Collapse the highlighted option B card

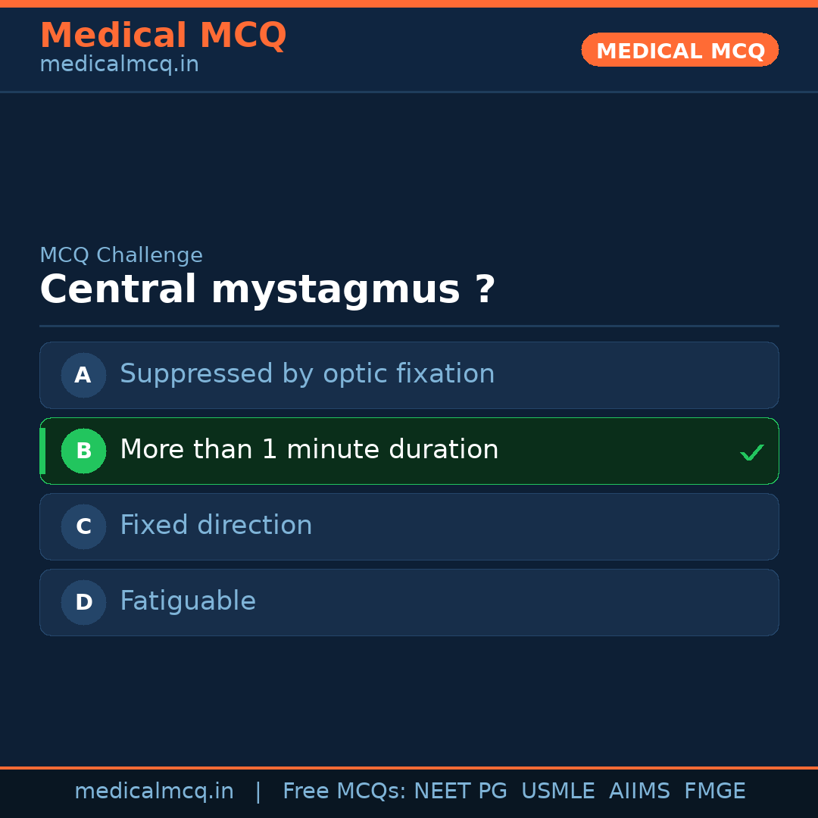pos(409,451)
